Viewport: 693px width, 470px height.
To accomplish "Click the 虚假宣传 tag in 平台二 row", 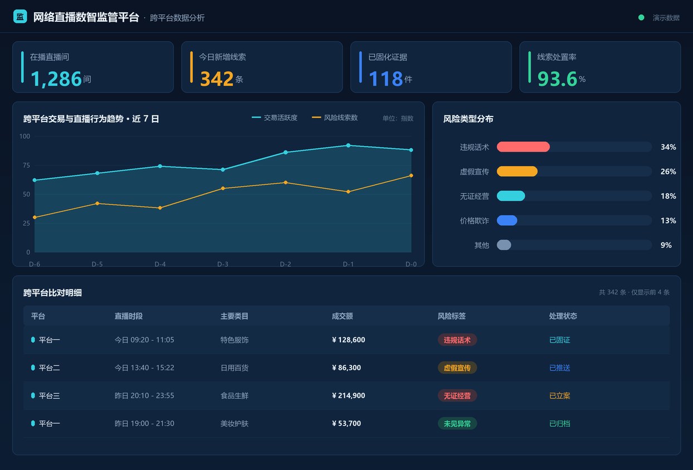I will pyautogui.click(x=457, y=368).
